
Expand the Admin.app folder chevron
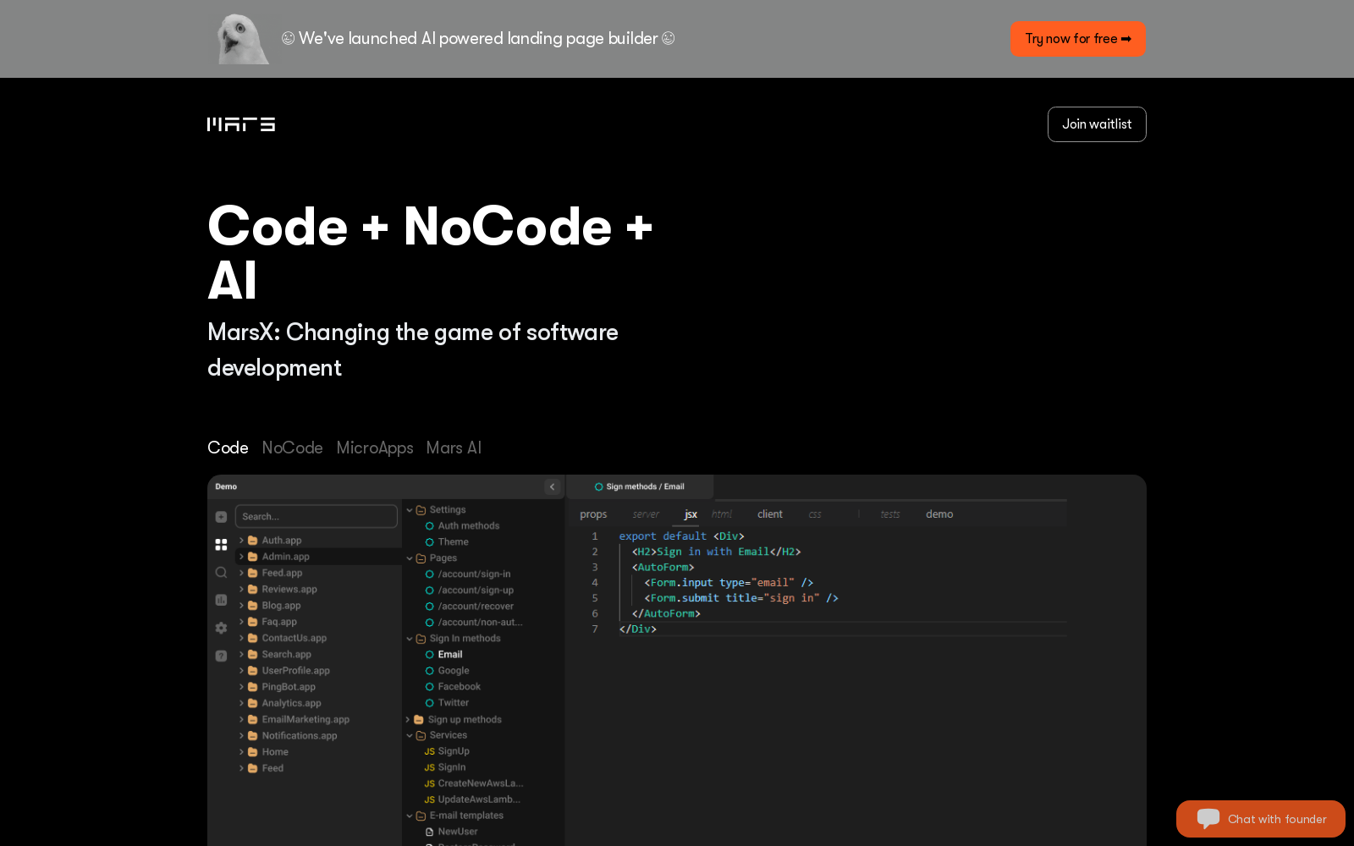click(241, 557)
